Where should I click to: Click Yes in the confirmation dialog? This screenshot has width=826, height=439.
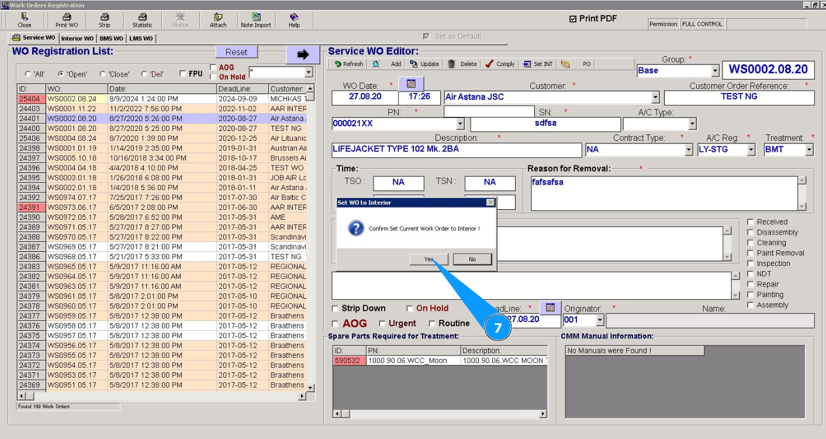click(428, 260)
